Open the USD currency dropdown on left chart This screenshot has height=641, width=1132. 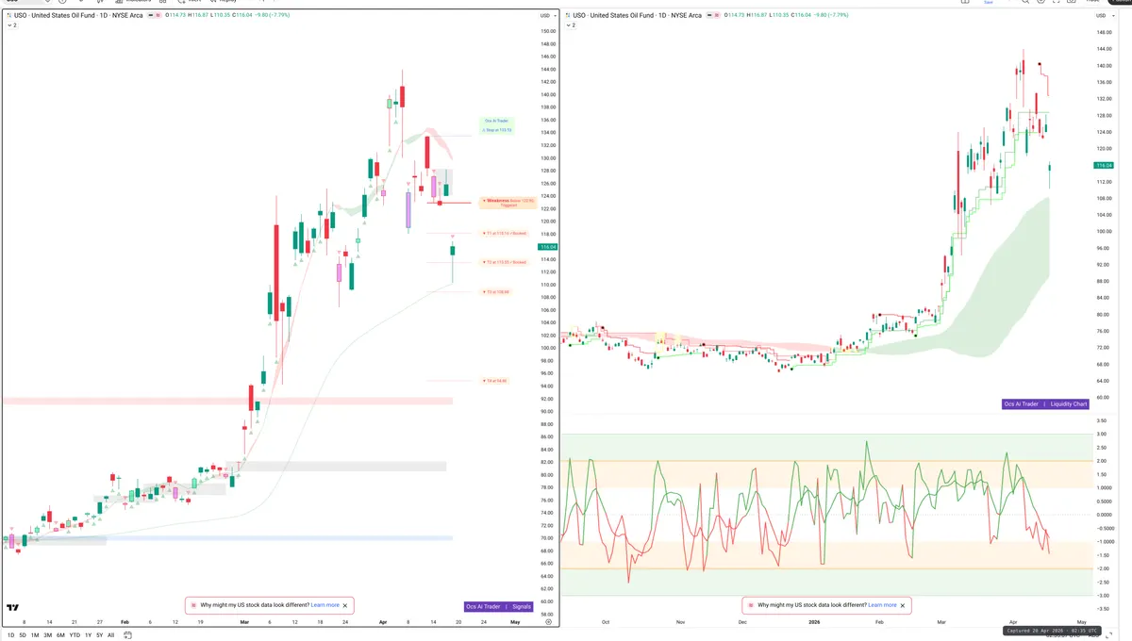[x=547, y=16]
